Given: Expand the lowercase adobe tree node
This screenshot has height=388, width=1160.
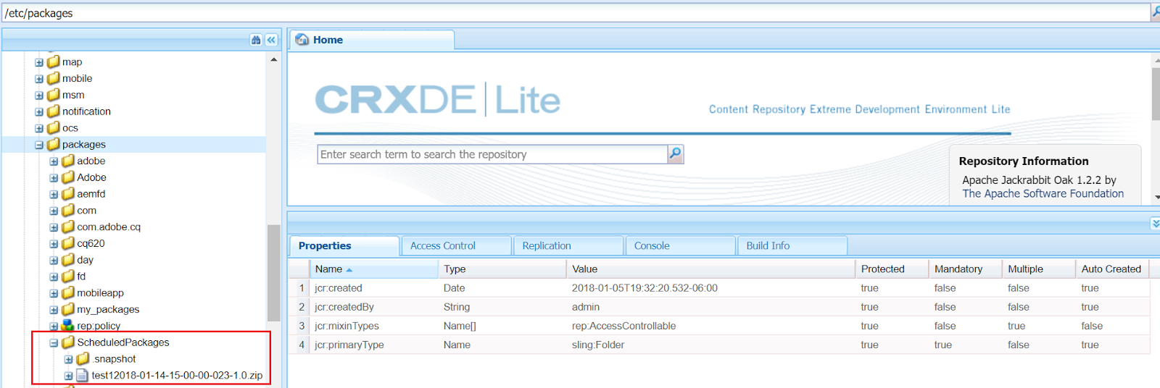Looking at the screenshot, I should (54, 161).
